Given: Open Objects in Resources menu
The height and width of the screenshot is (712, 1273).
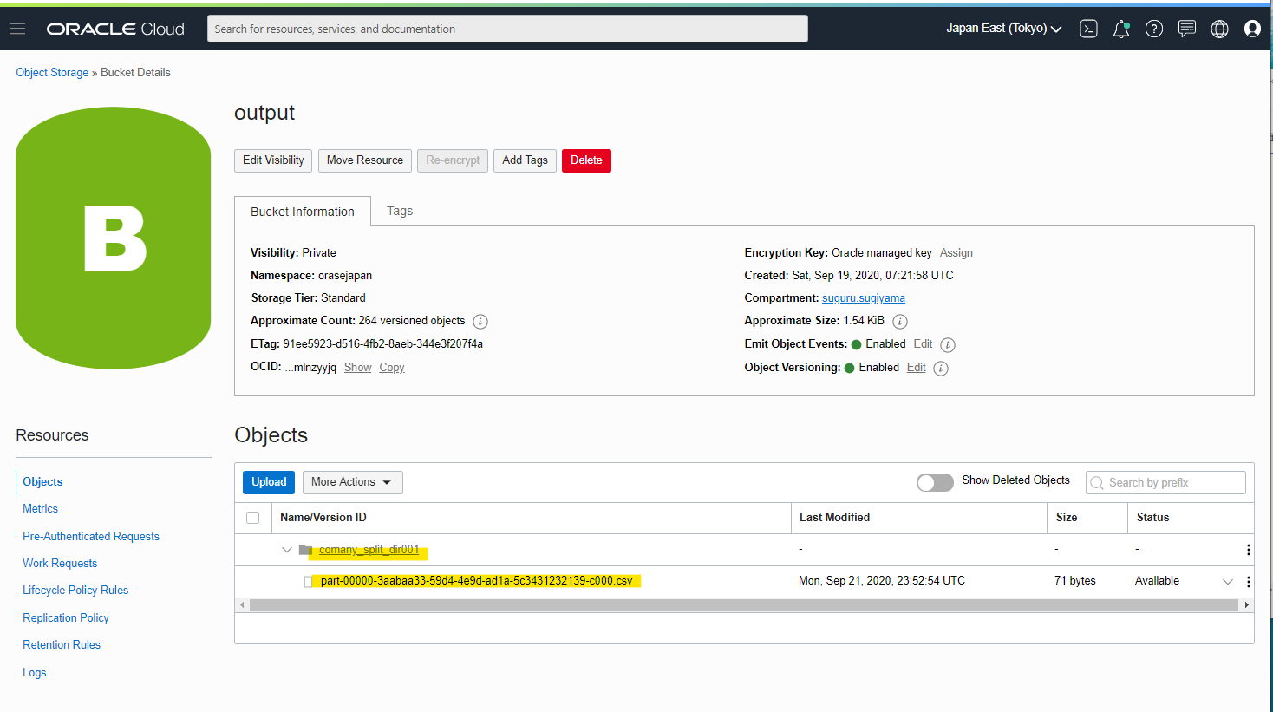Looking at the screenshot, I should click(x=42, y=481).
